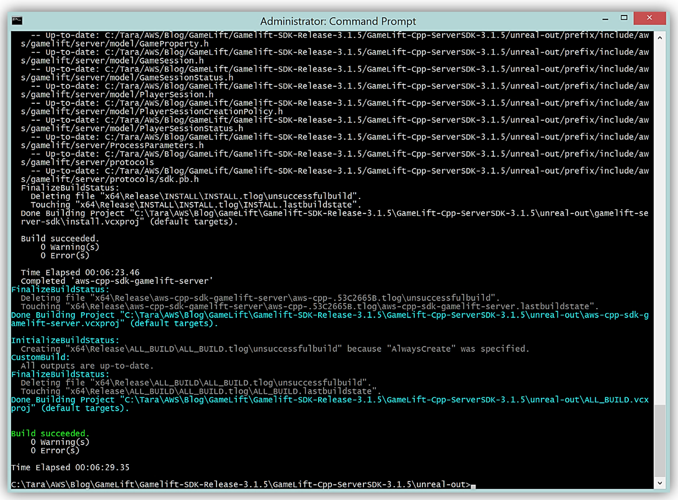
Task: Click the green 'Build succeeded.' message
Action: tap(51, 434)
